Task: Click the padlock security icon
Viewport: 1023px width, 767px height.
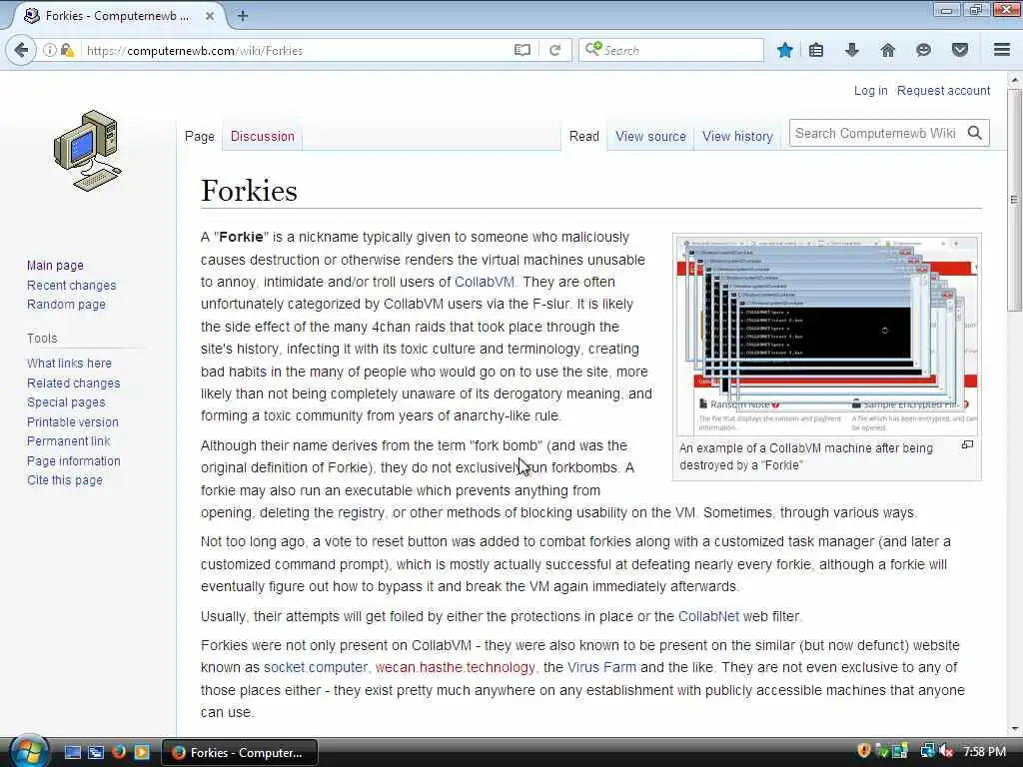Action: (x=67, y=50)
